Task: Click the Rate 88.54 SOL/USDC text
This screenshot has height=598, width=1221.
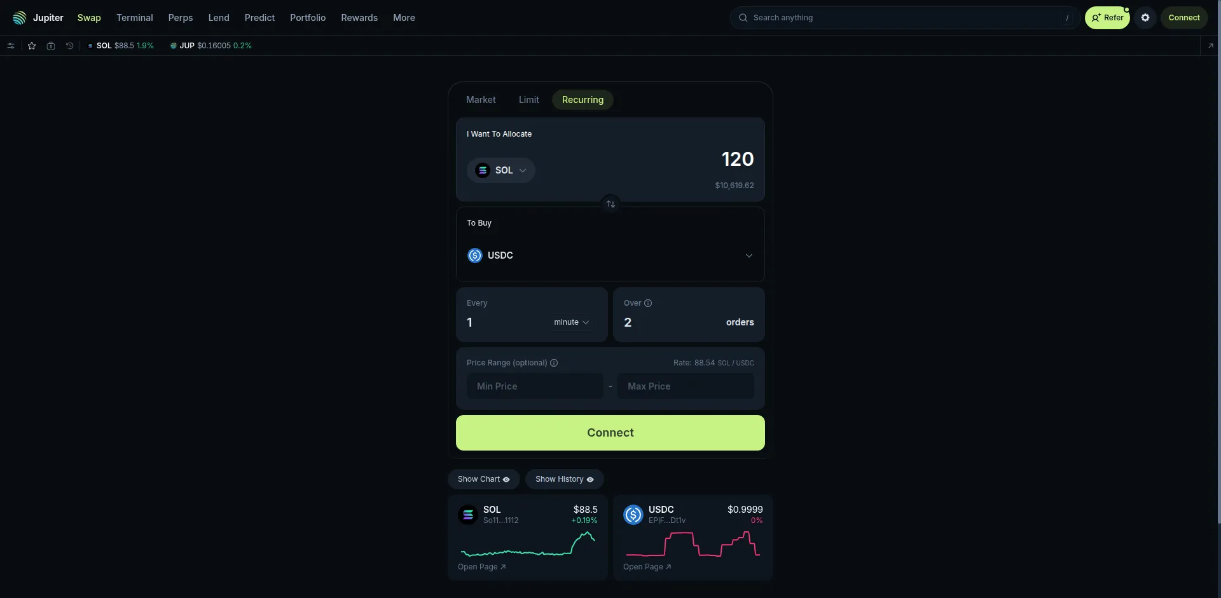Action: click(x=714, y=363)
